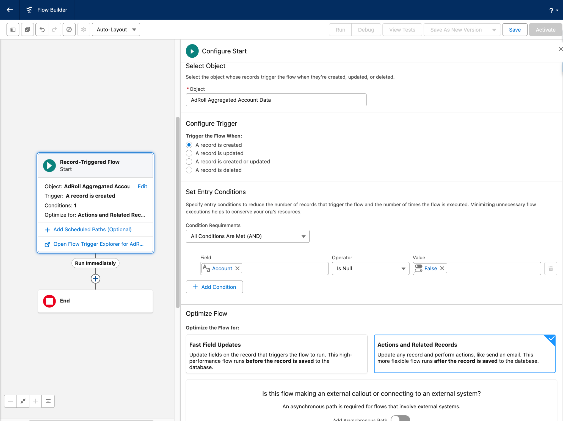
Task: Click Add Condition
Action: [x=214, y=287]
